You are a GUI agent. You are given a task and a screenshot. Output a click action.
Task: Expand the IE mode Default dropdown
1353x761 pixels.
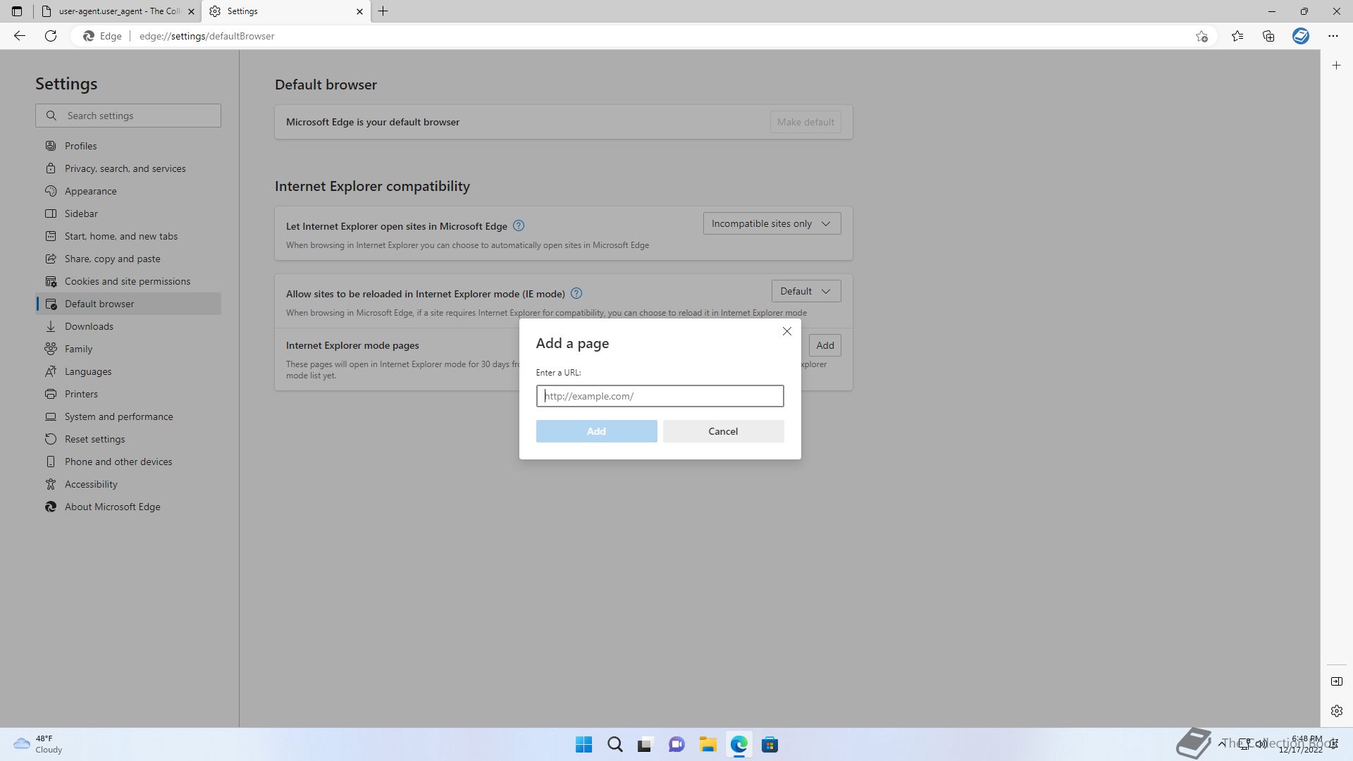tap(806, 291)
